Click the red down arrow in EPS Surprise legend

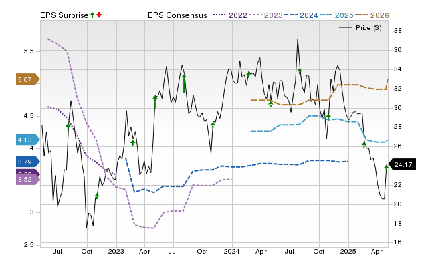point(99,15)
